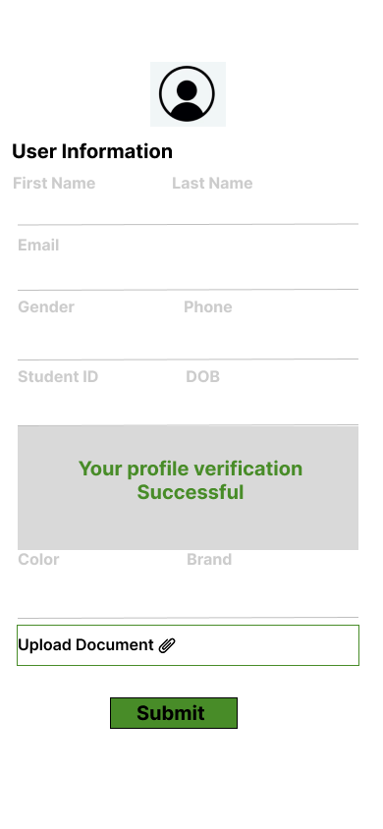
Task: Click the Brand label text
Action: [x=209, y=559]
